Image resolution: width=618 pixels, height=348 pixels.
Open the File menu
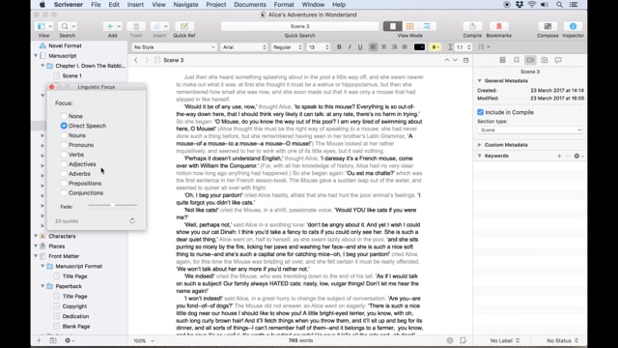click(x=96, y=4)
